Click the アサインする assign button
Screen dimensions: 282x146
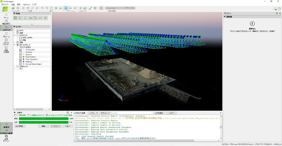pos(130,8)
